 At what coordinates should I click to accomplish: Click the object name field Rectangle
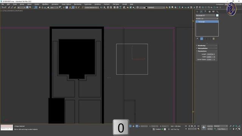point(205,15)
